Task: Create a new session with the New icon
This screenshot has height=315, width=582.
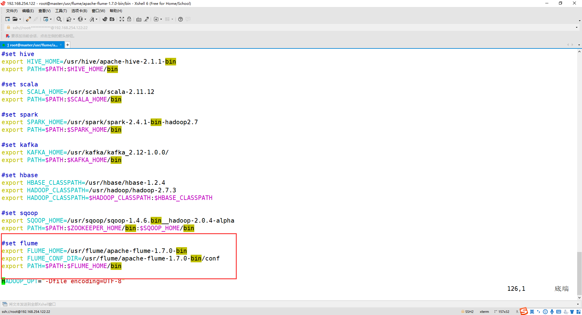Action: point(8,19)
